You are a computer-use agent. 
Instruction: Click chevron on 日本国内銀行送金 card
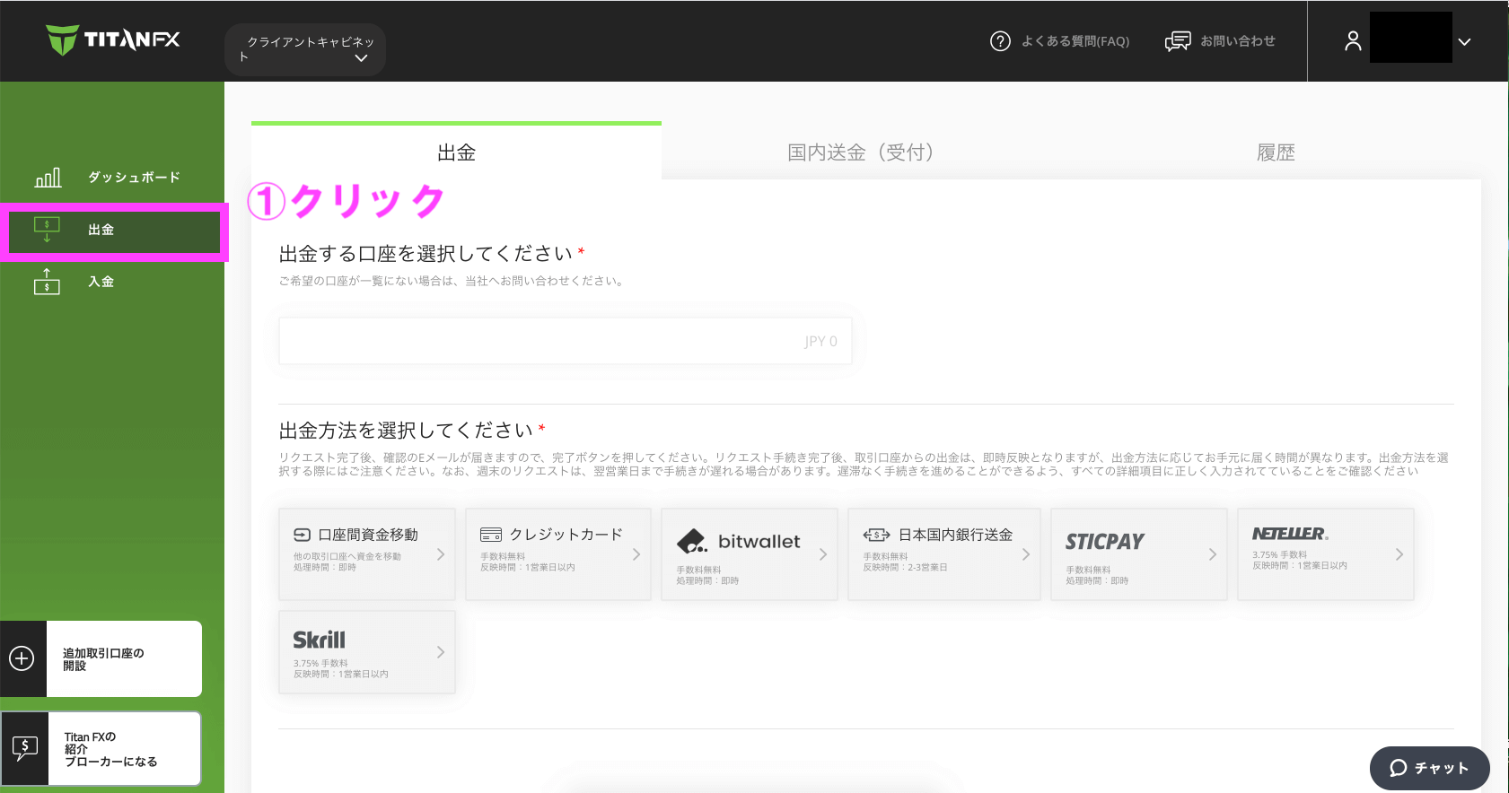click(x=1026, y=554)
